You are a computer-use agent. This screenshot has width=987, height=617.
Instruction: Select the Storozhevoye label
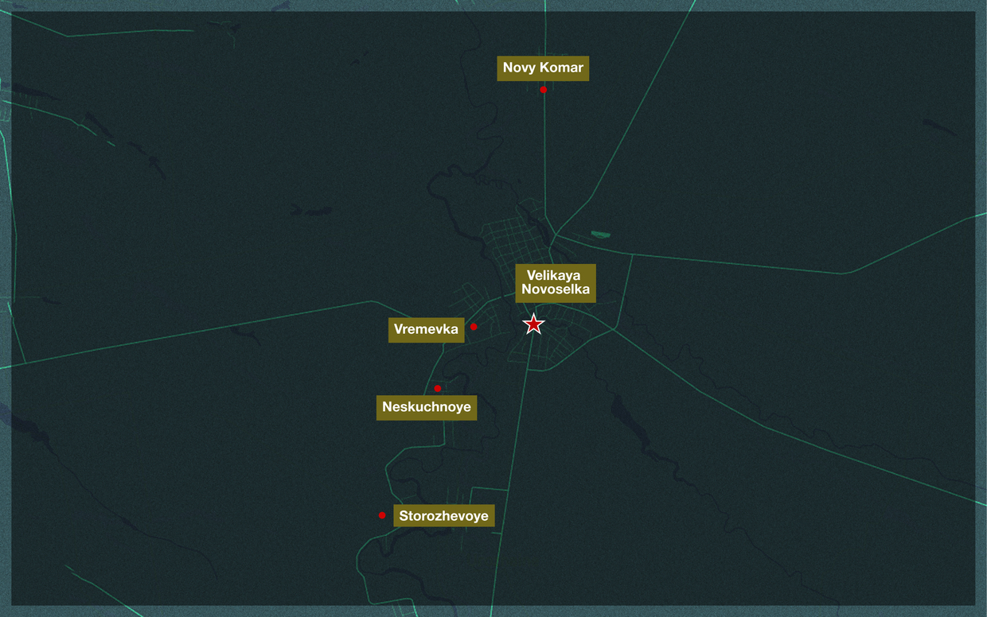pyautogui.click(x=444, y=516)
